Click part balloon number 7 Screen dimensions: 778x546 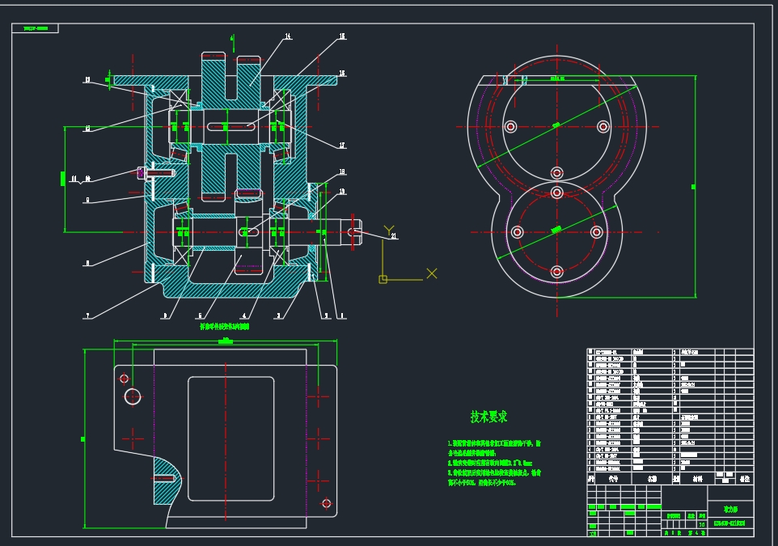click(x=88, y=315)
